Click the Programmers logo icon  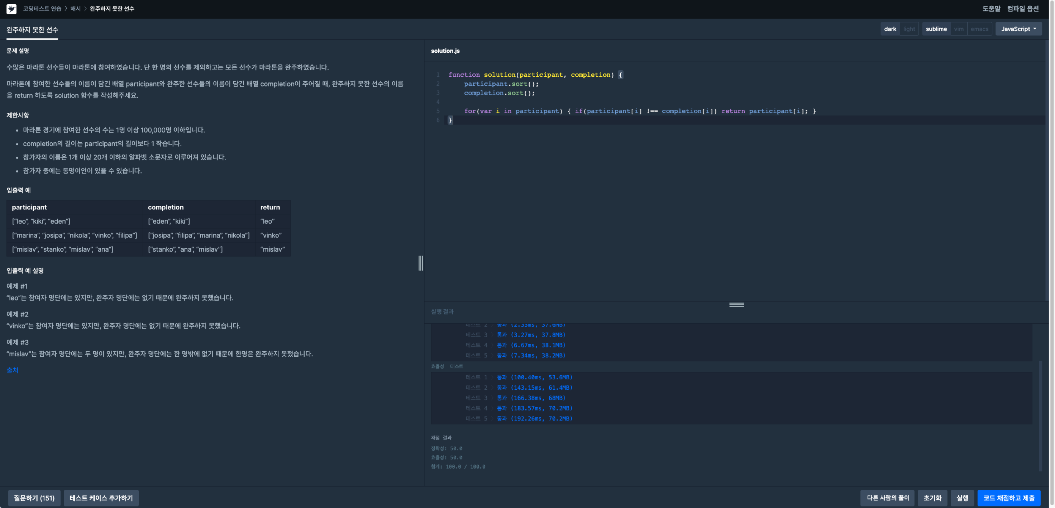click(x=11, y=9)
